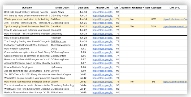Open the callminer.com link URL

click(175, 19)
